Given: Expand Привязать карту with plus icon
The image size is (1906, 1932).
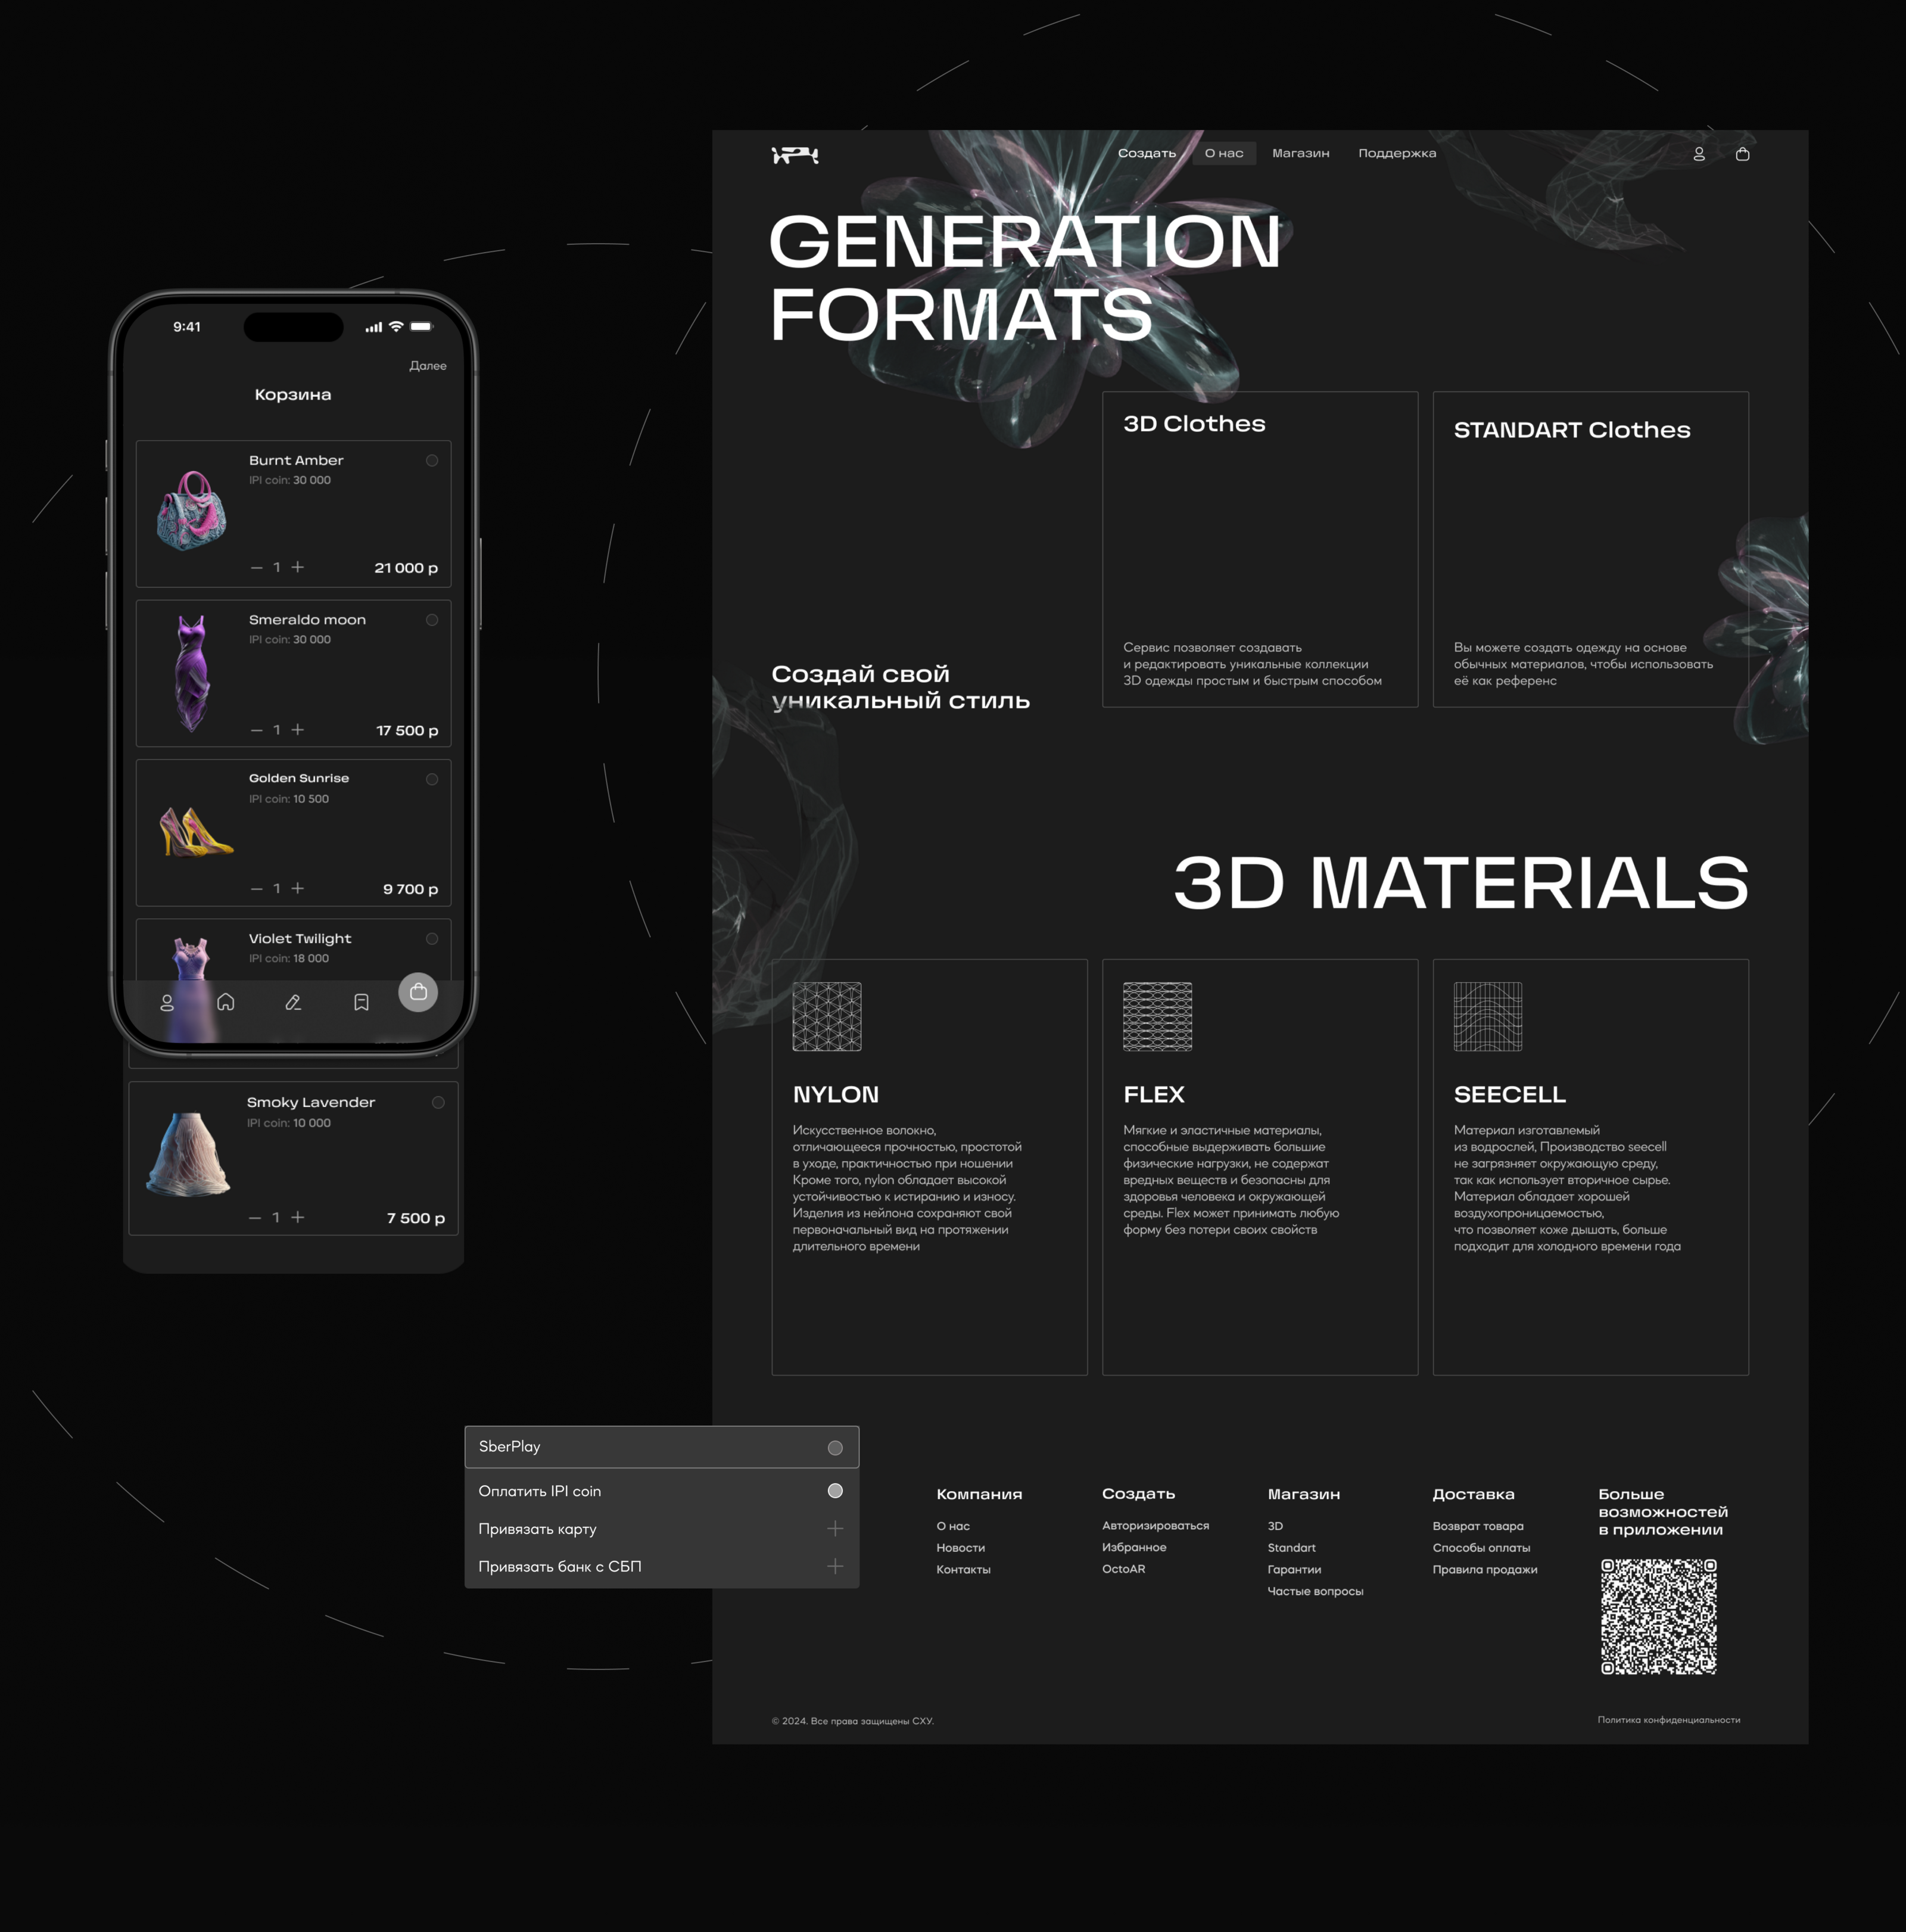Looking at the screenshot, I should (835, 1528).
